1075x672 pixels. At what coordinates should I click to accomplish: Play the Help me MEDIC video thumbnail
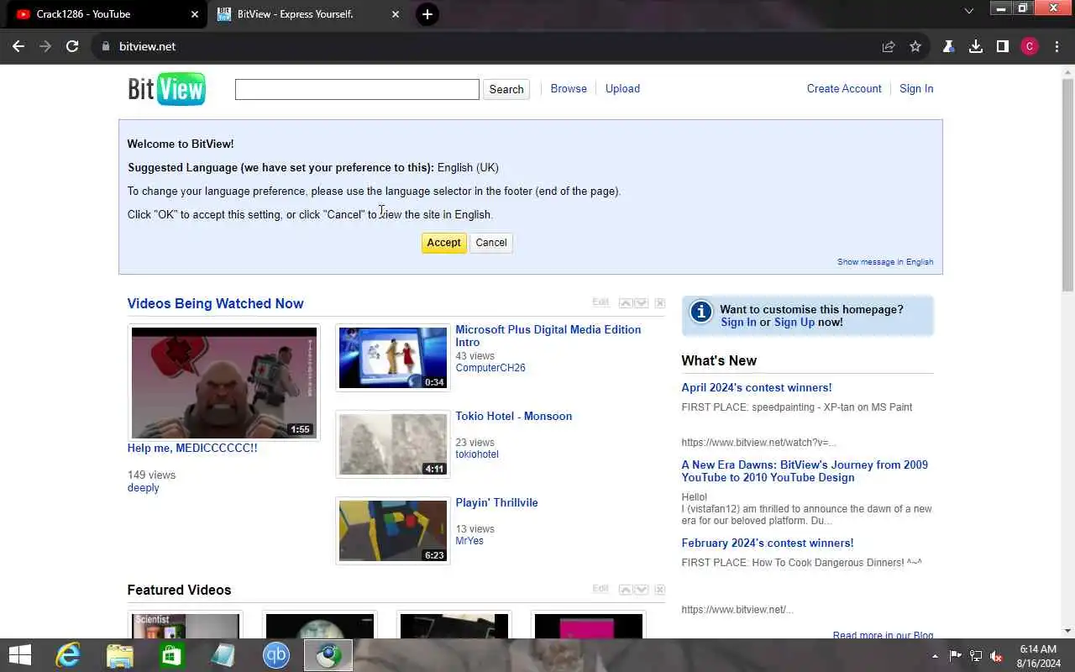(x=224, y=383)
